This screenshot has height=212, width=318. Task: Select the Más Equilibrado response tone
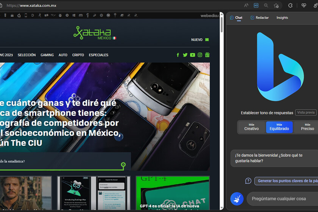[x=279, y=127]
